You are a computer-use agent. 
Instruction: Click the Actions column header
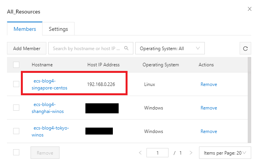206,65
